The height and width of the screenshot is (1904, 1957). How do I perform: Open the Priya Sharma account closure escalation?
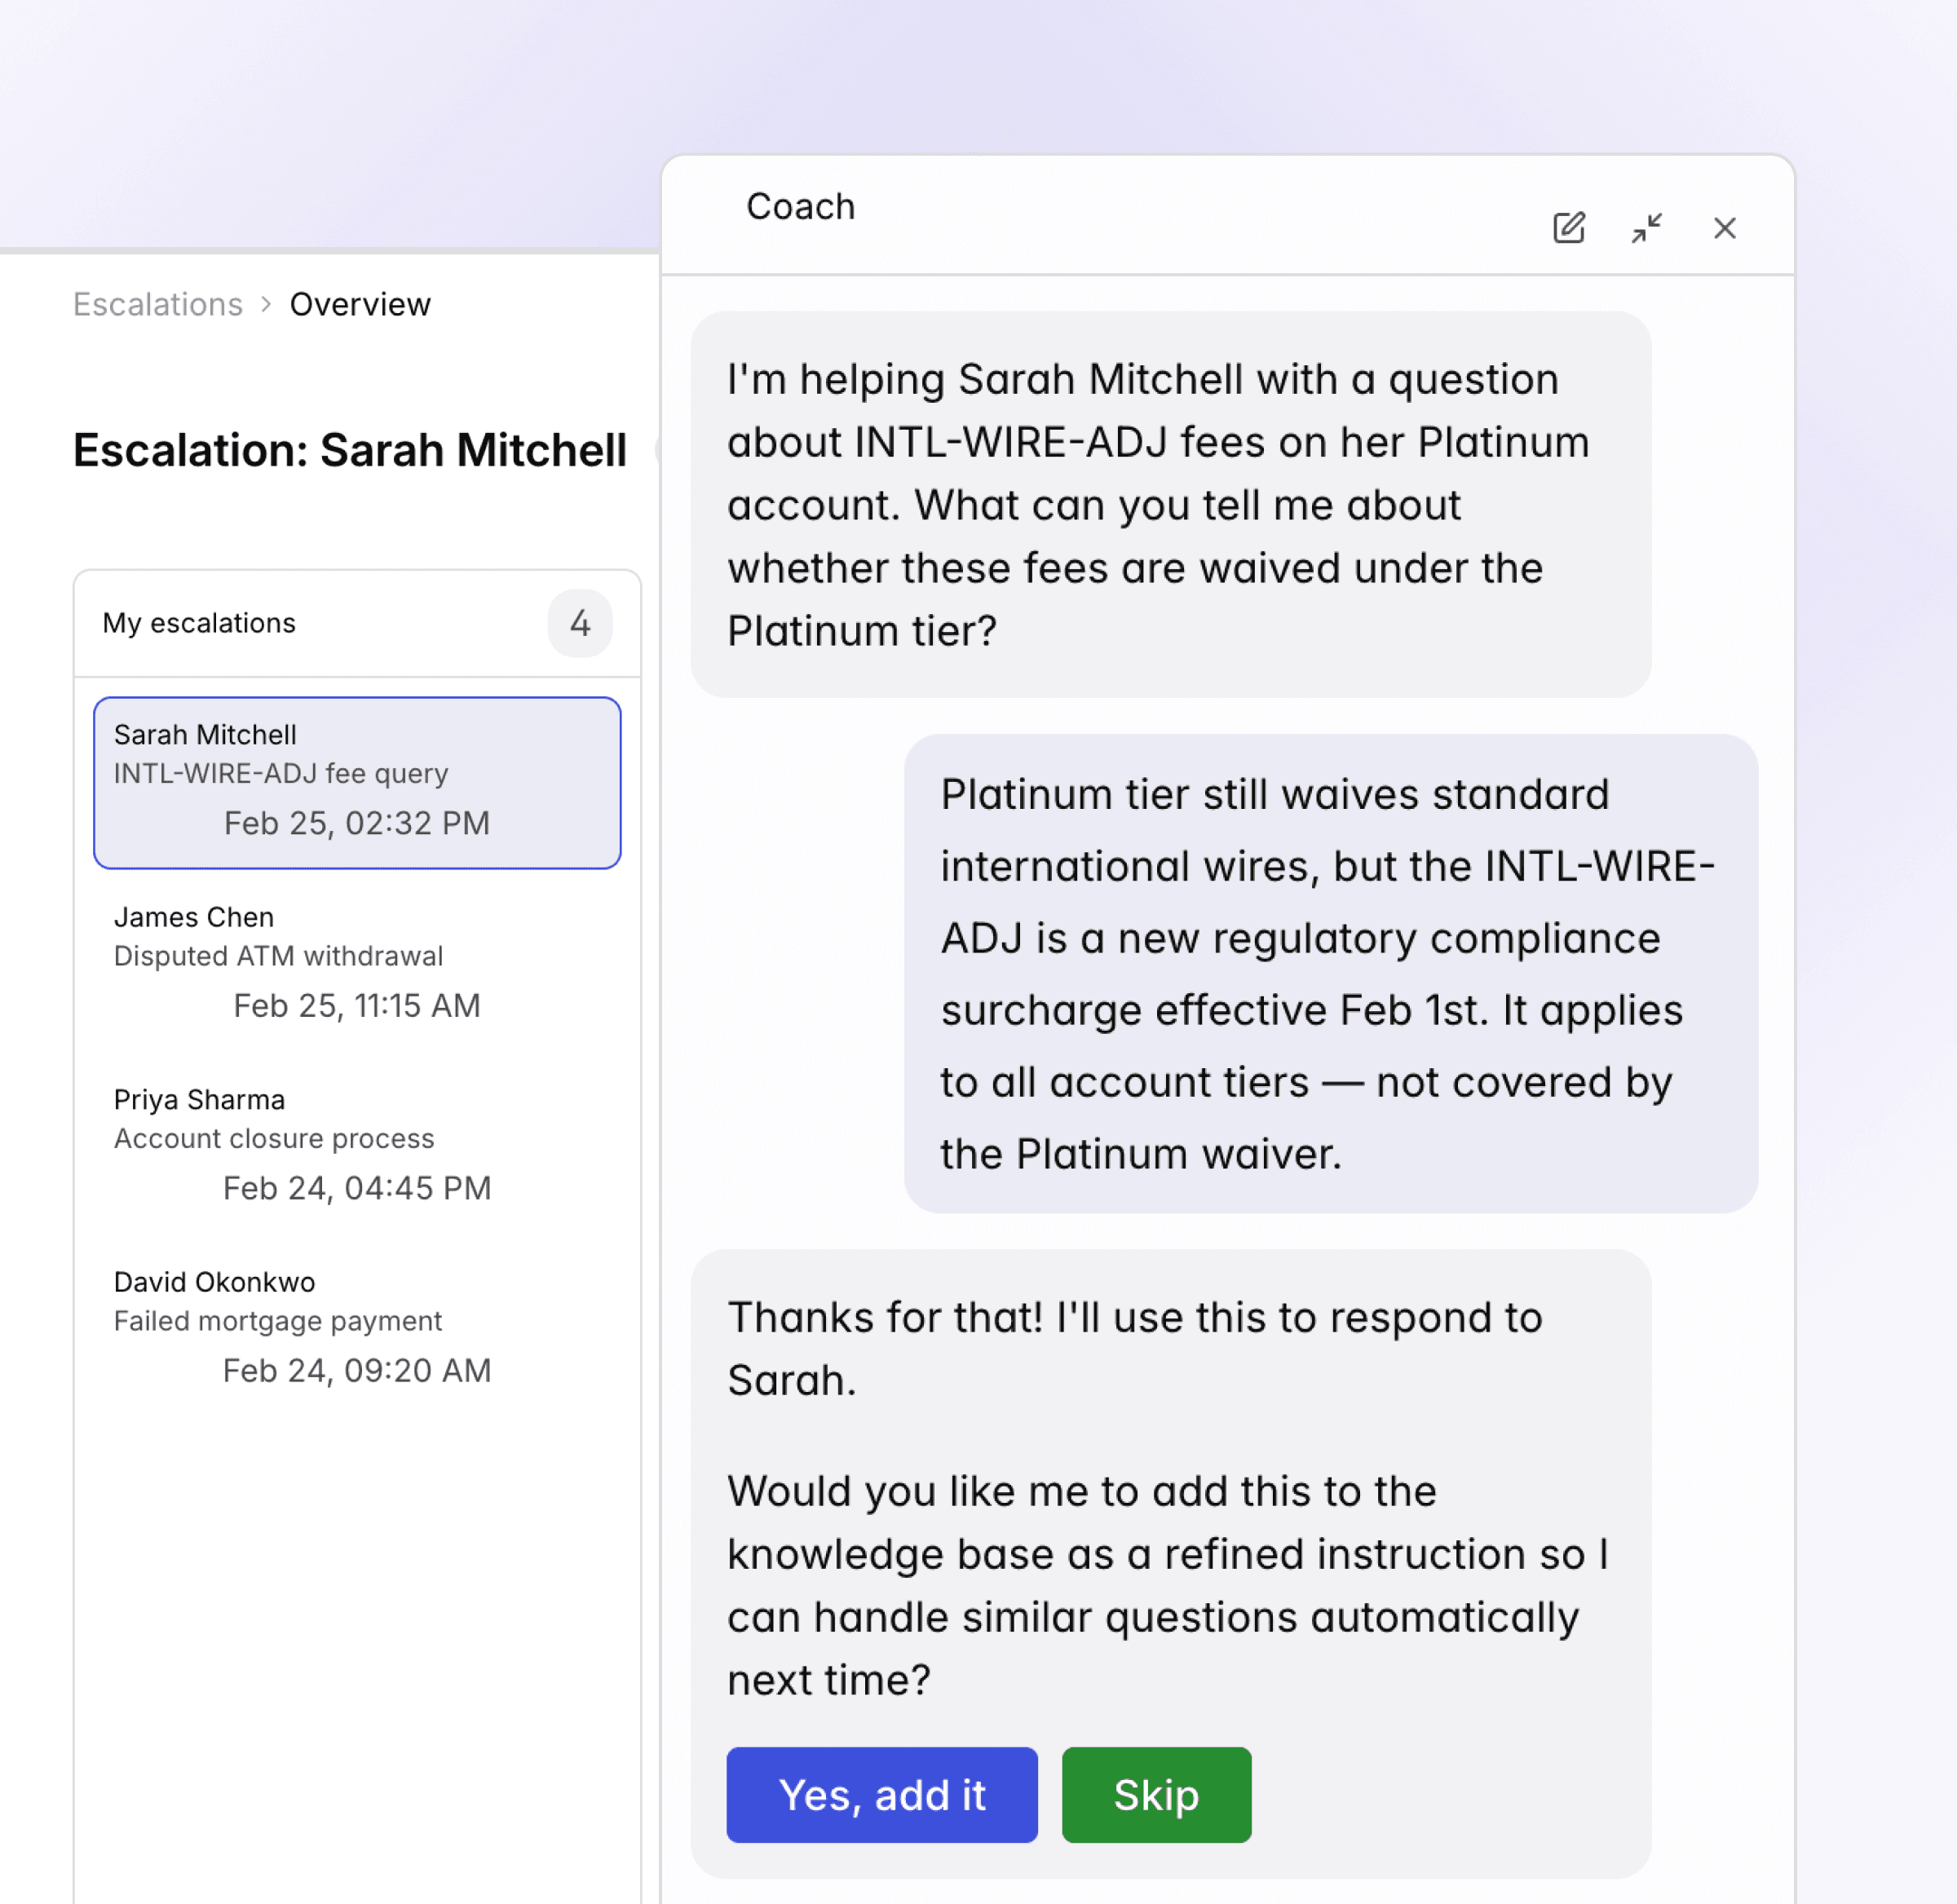tap(357, 1142)
